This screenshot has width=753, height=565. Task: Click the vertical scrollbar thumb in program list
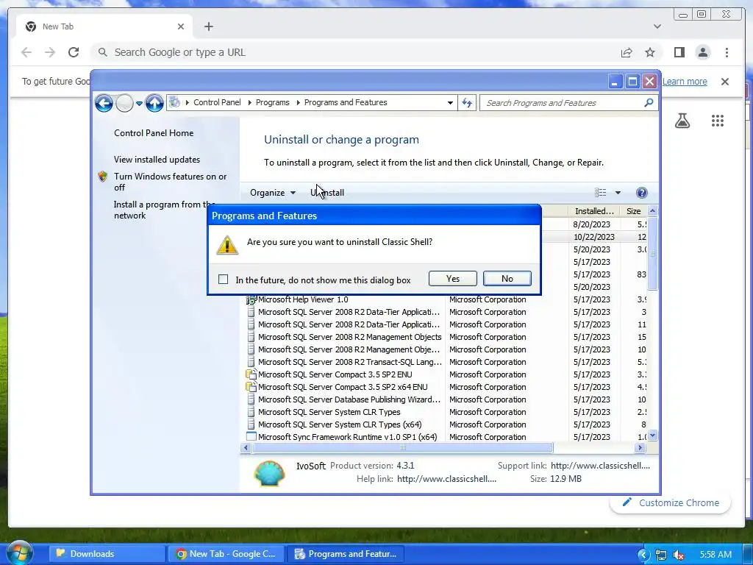[x=652, y=253]
